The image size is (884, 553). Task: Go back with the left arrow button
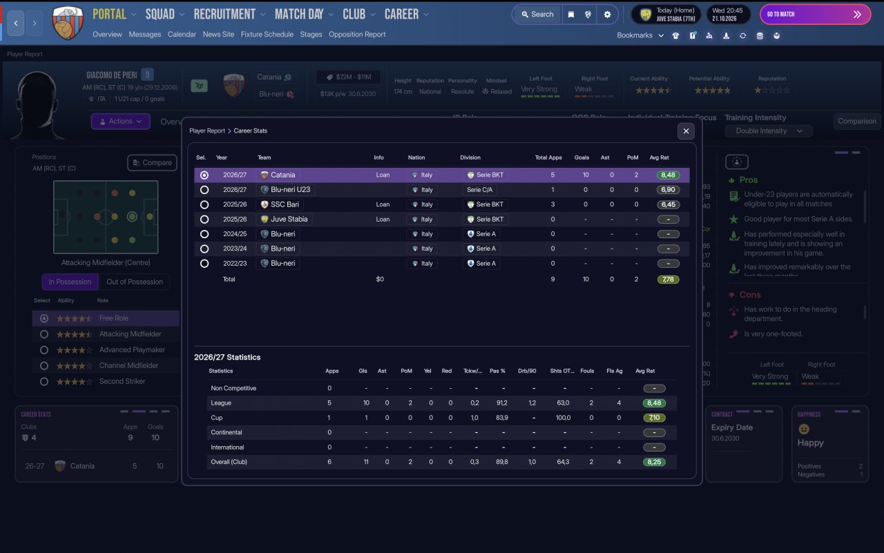tap(16, 23)
